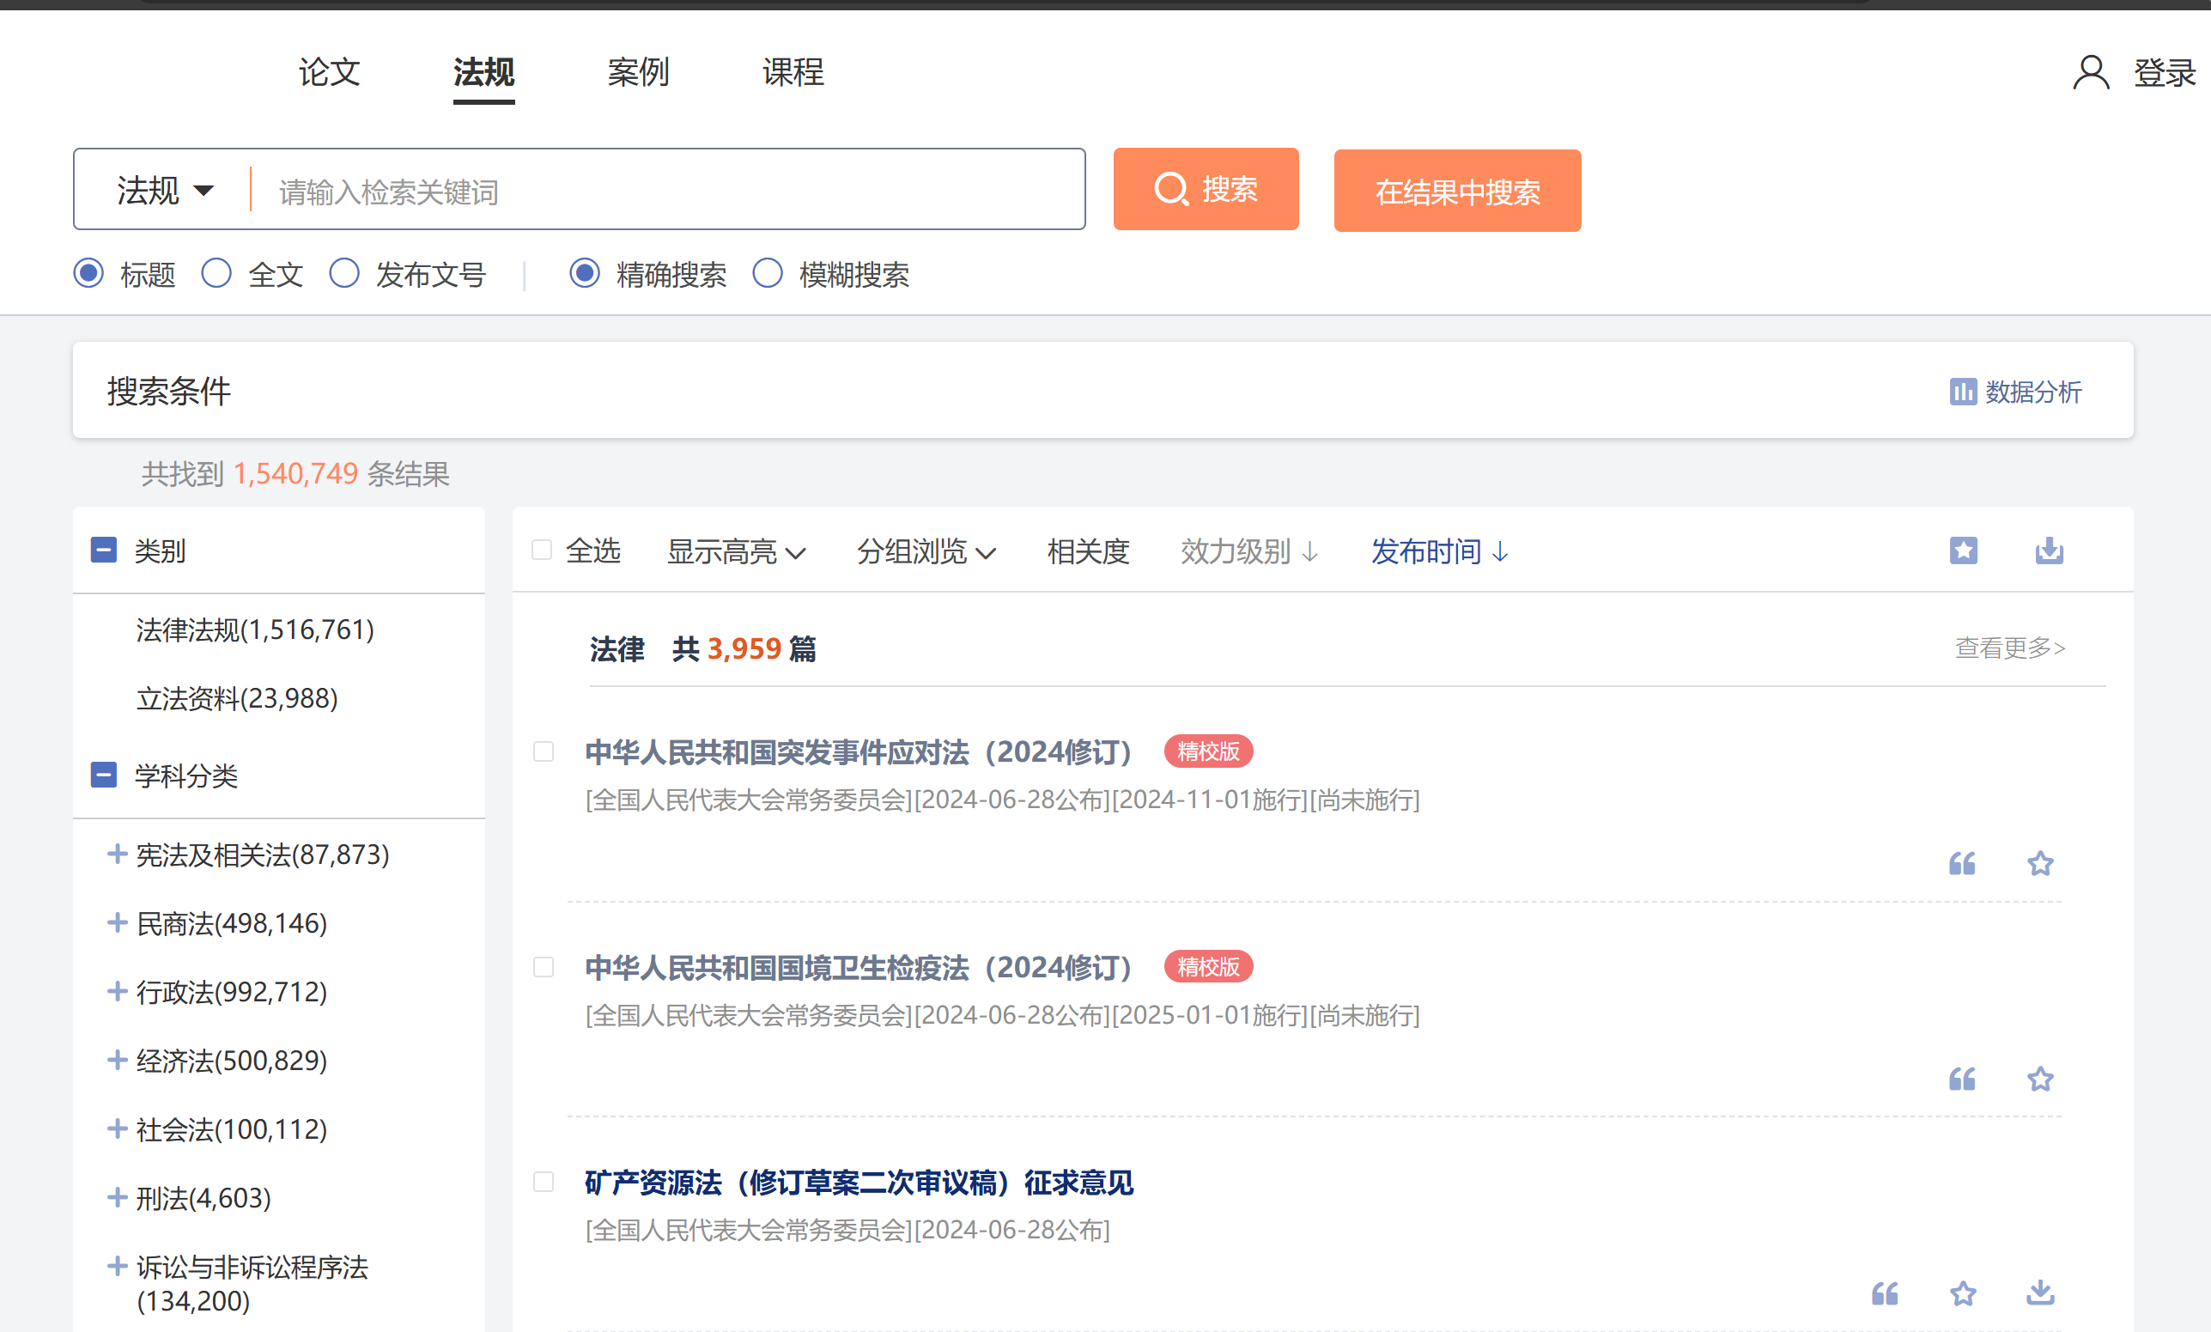The height and width of the screenshot is (1332, 2211).
Task: Collapse the 学科分类 section minus icon
Action: (104, 775)
